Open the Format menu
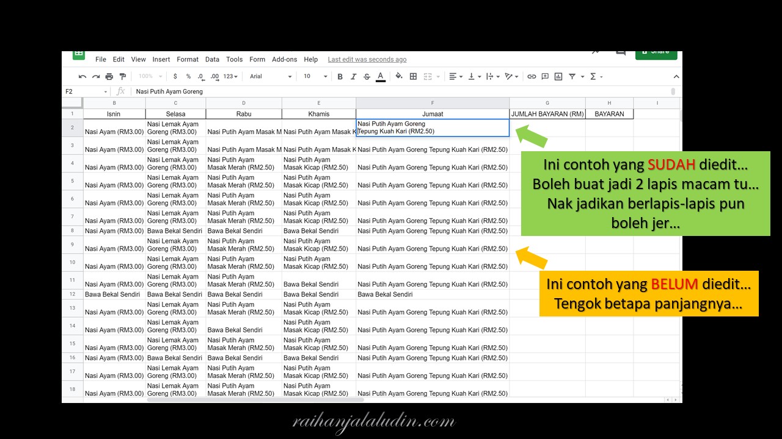This screenshot has width=782, height=439. (x=188, y=60)
